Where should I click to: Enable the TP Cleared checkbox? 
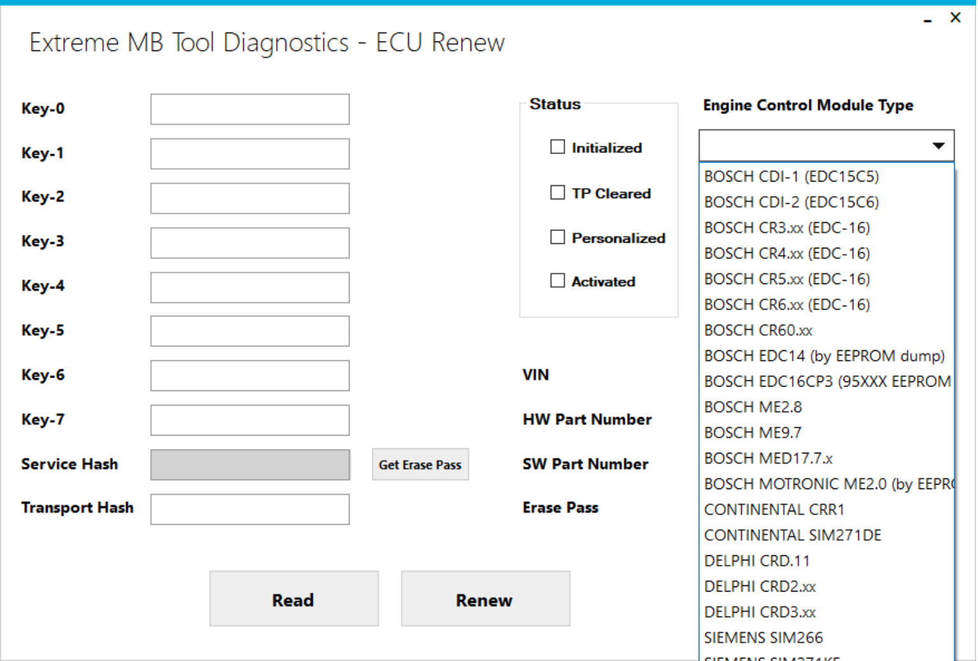[x=558, y=192]
